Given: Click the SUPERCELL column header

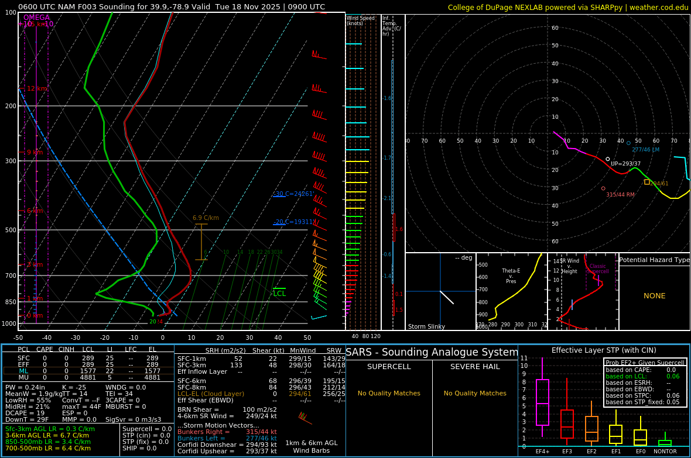Looking at the screenshot, I should tap(389, 366).
